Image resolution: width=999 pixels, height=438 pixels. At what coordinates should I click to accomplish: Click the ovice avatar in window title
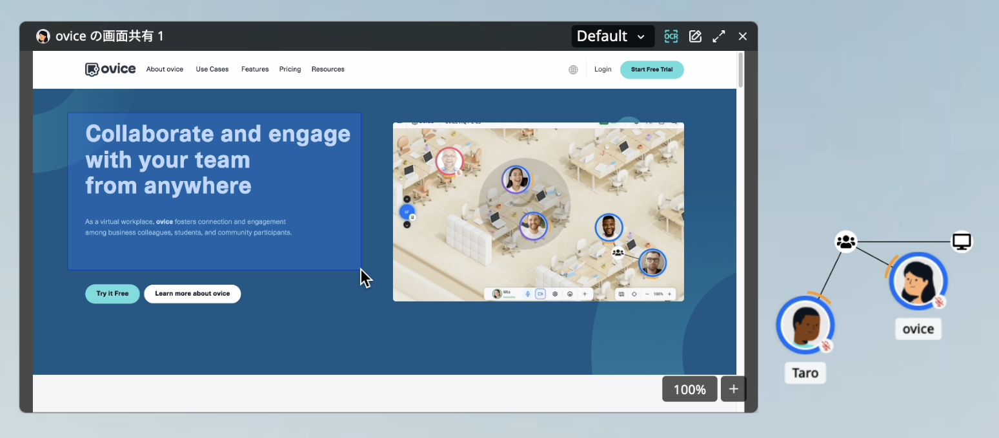click(43, 36)
